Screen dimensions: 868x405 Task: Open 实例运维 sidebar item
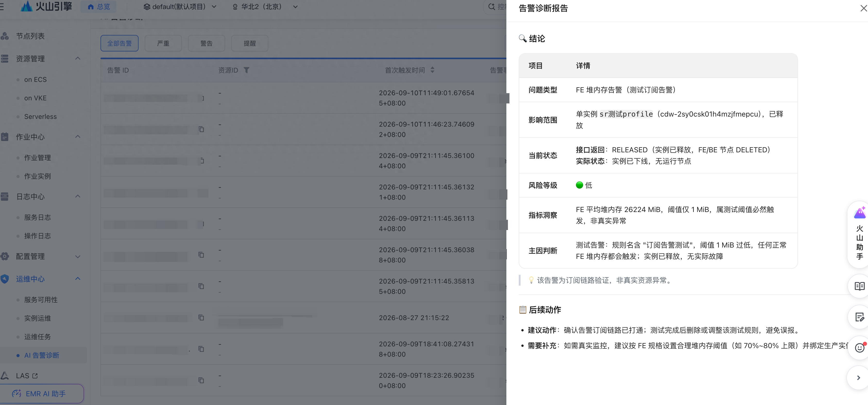tap(37, 318)
